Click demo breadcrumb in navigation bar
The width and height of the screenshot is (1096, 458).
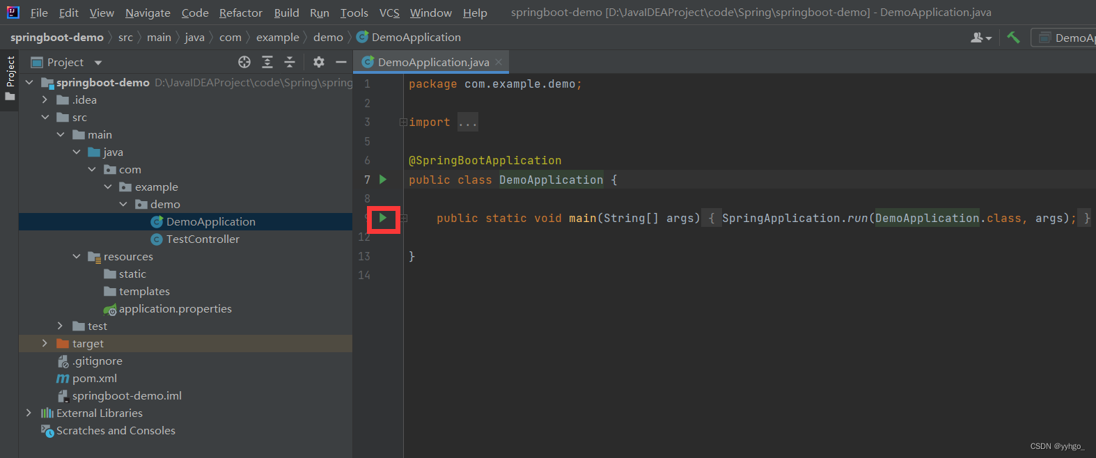point(328,38)
